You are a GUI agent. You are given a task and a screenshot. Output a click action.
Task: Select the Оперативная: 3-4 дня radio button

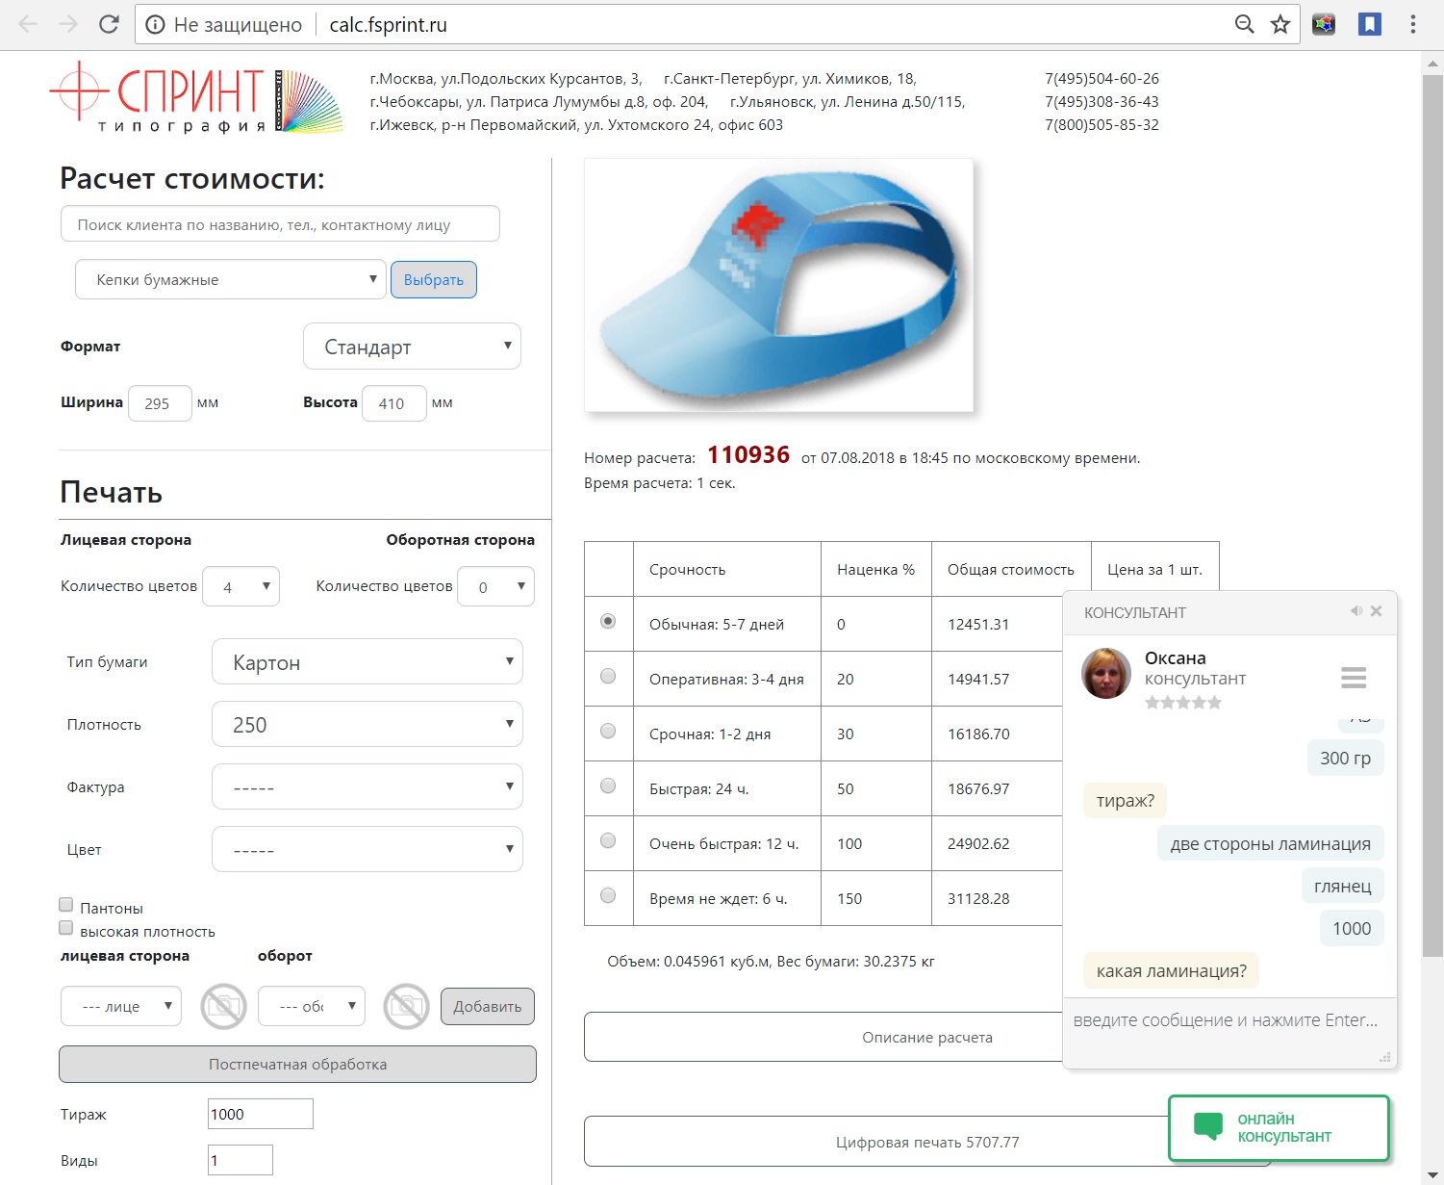tap(608, 676)
